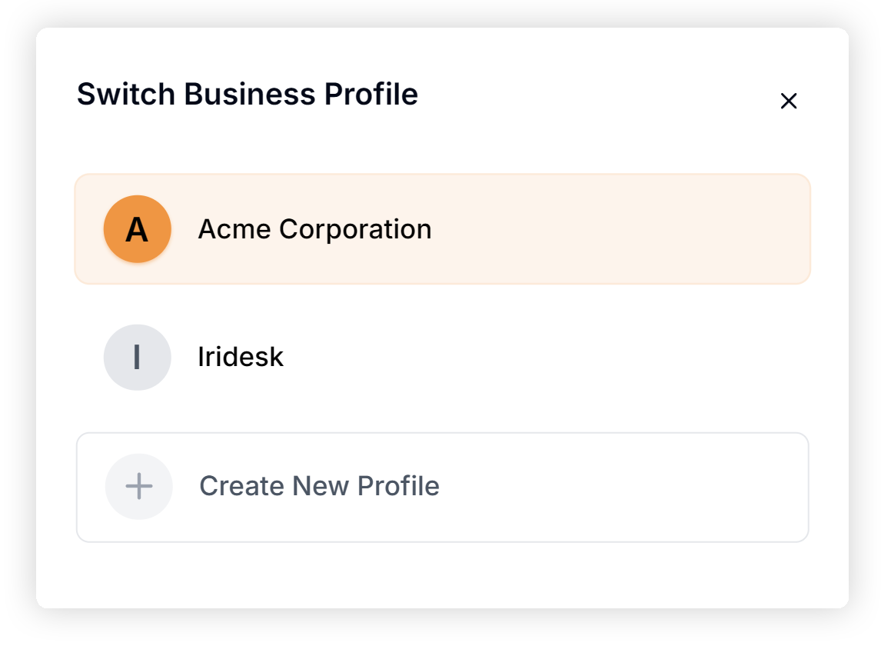The height and width of the screenshot is (646, 881).
Task: Open the Iridesk business profile entry
Action: (x=442, y=358)
